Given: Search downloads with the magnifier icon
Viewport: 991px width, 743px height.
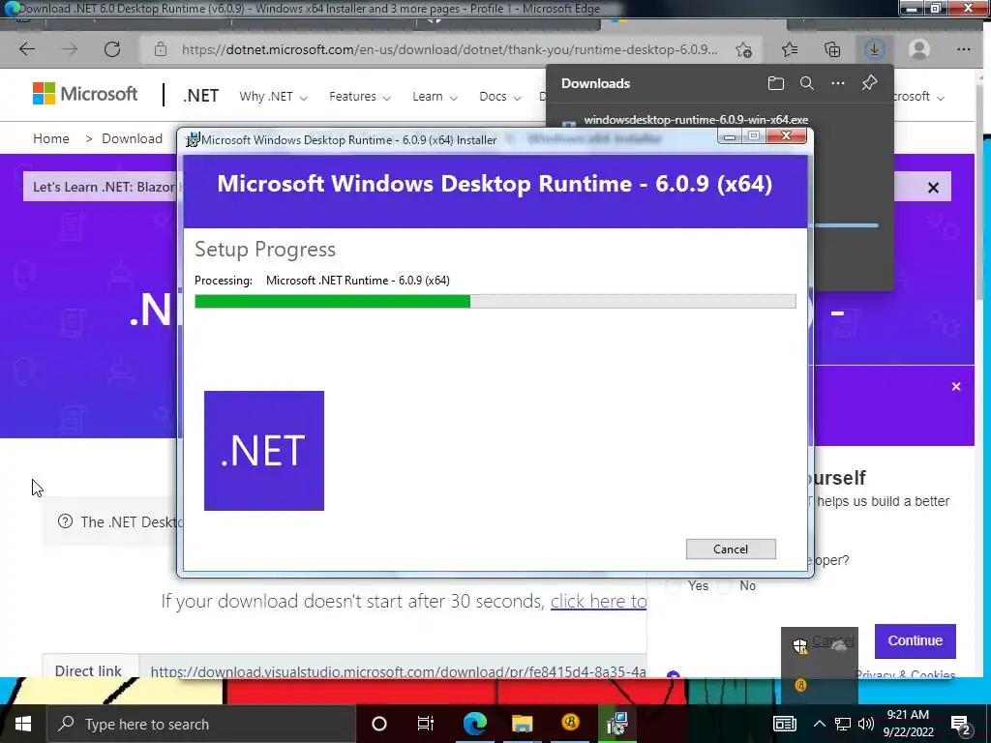Looking at the screenshot, I should click(x=807, y=83).
